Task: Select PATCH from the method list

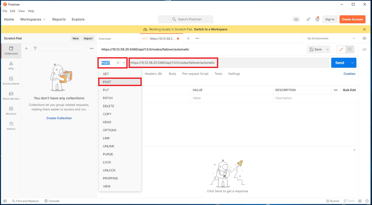Action: (x=120, y=98)
